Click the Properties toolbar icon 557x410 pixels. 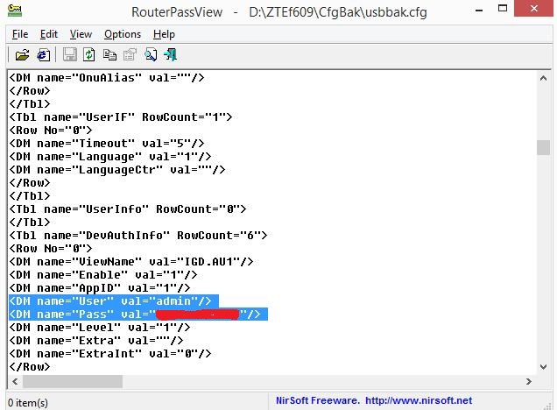point(130,54)
